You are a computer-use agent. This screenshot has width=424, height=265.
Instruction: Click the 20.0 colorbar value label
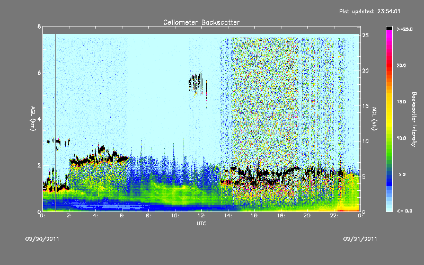pos(401,65)
